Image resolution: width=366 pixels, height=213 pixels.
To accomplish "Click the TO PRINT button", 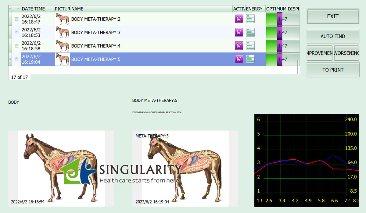I will (x=333, y=70).
